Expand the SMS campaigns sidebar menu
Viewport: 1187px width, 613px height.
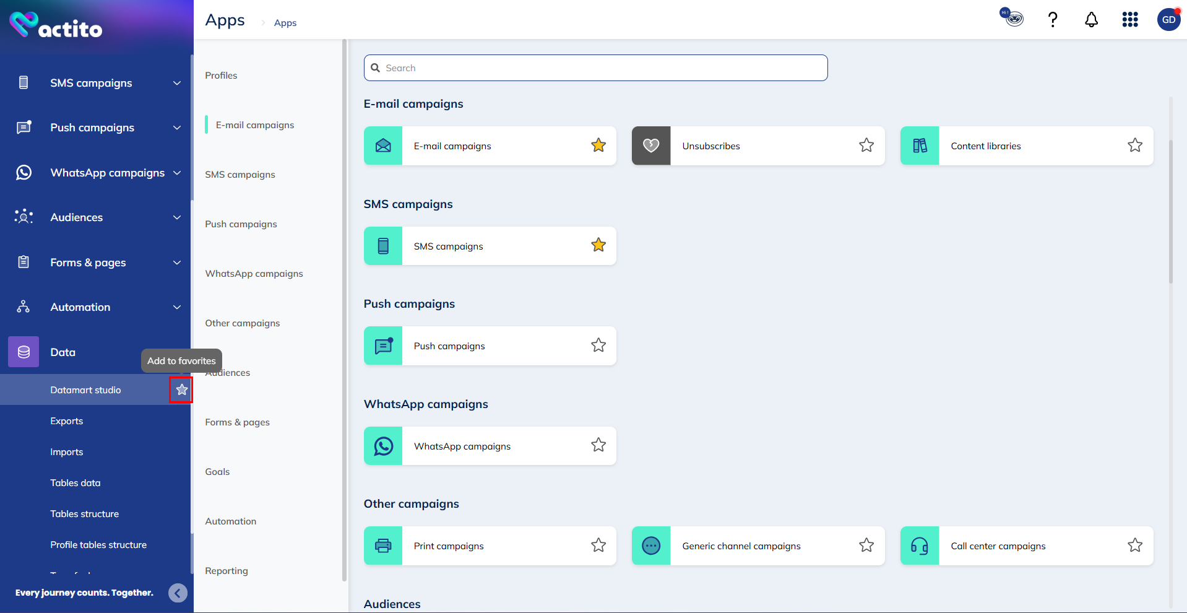click(x=177, y=83)
